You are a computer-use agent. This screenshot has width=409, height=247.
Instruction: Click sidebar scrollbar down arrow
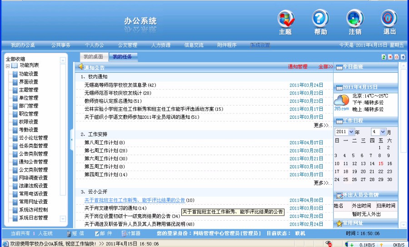tap(63, 218)
